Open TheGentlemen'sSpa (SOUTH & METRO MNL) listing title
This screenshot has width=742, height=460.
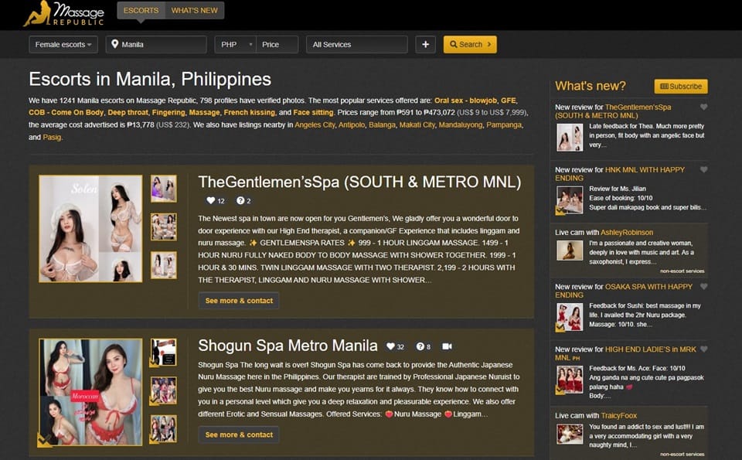click(359, 182)
